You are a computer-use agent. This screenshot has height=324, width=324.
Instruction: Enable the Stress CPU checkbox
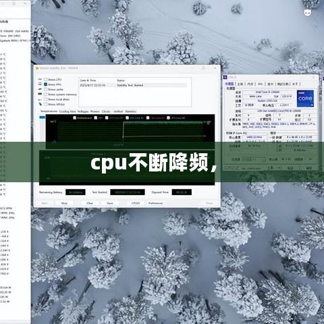click(x=45, y=80)
